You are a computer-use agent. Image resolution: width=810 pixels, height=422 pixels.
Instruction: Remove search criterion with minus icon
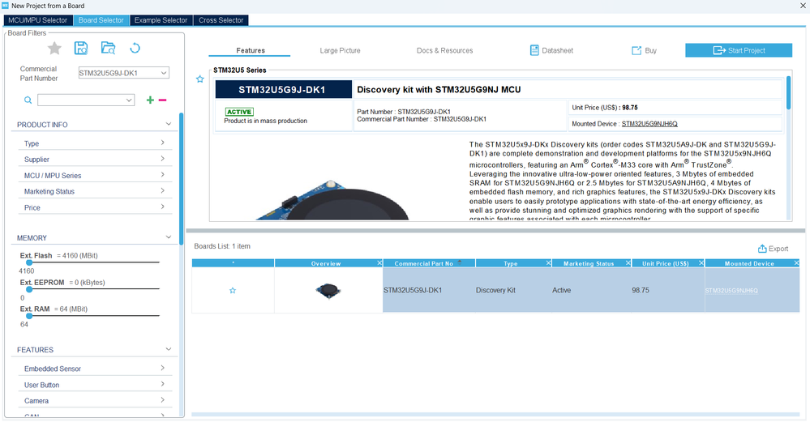coord(162,100)
